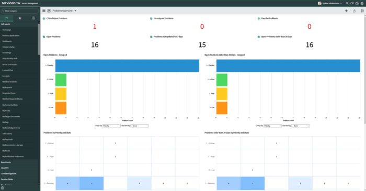The image size is (366, 191).
Task: Open the dashboards grid icon
Action: pos(49,11)
